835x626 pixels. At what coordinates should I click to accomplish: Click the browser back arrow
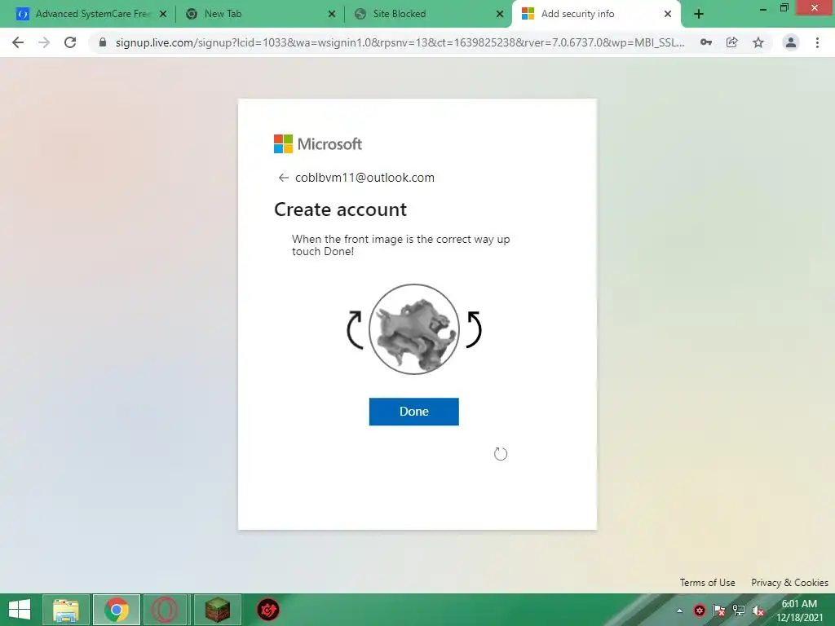pyautogui.click(x=18, y=42)
